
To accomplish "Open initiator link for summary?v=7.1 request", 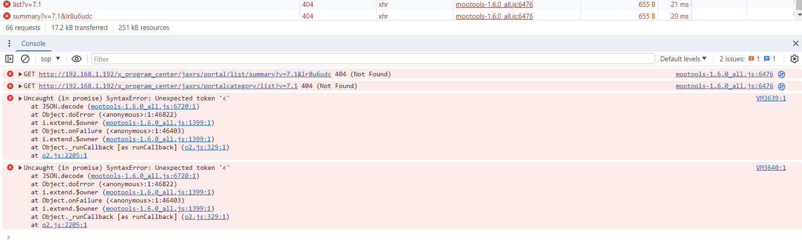I will tap(494, 16).
